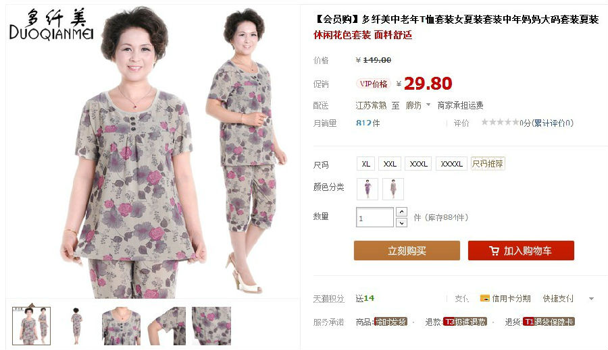Expand the payment methods arrow after 快捷支付
This screenshot has width=608, height=350.
point(591,299)
